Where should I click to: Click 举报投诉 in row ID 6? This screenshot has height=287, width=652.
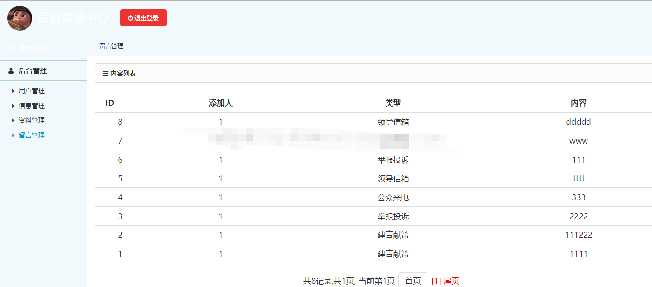click(393, 160)
